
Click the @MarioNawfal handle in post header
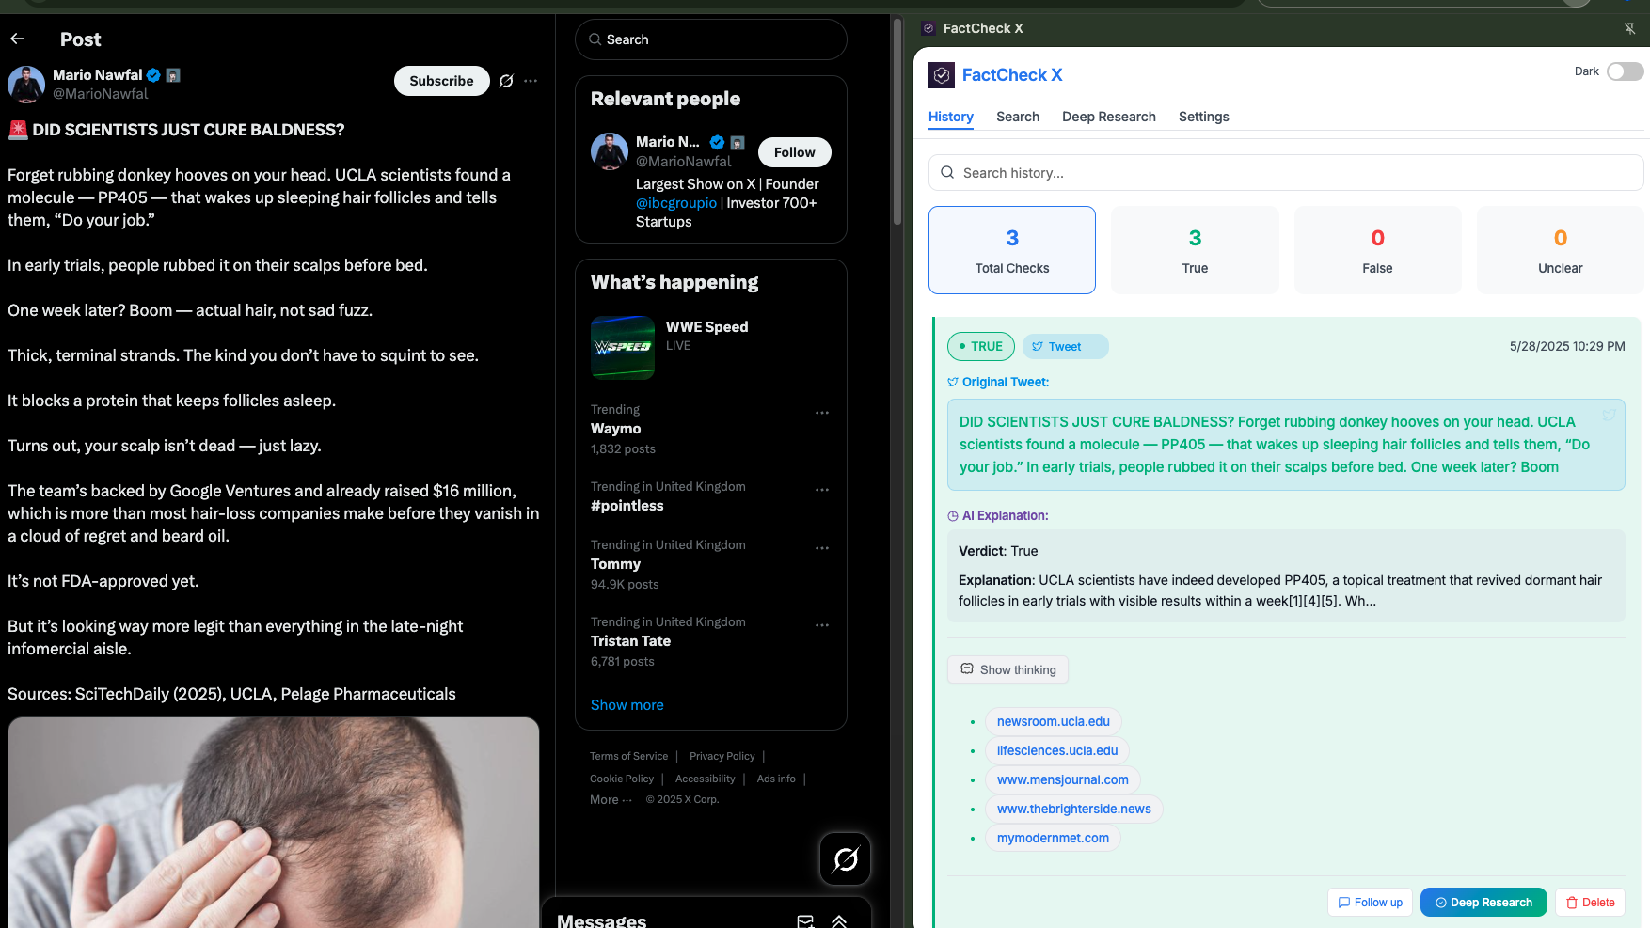(101, 94)
